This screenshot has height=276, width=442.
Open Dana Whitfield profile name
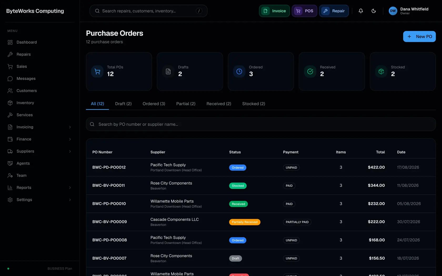(414, 9)
